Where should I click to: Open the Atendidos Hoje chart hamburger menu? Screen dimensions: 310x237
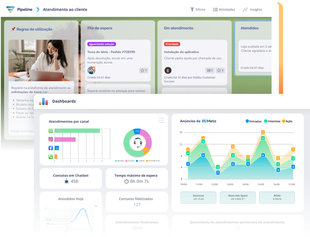click(x=96, y=206)
